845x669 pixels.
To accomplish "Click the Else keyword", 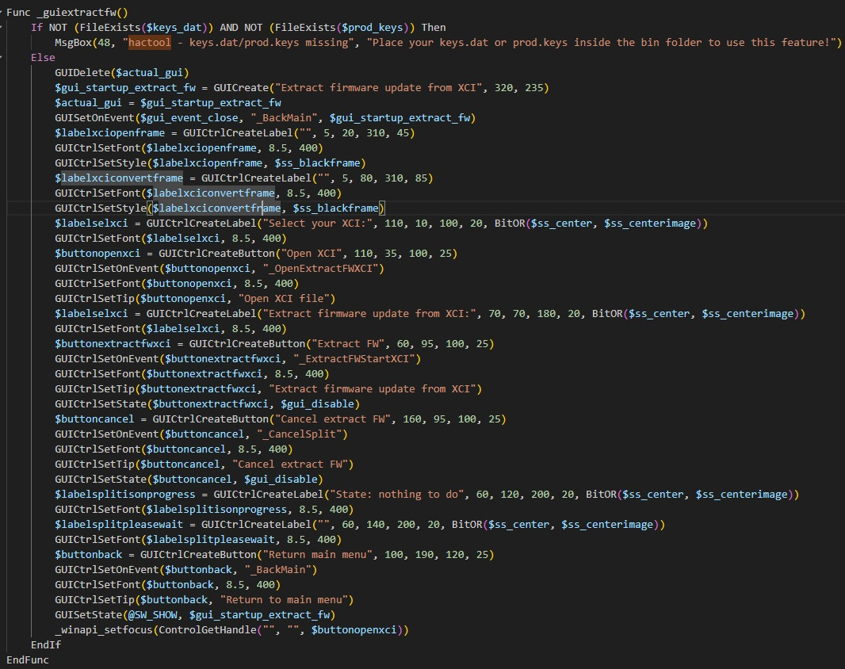I will coord(43,58).
